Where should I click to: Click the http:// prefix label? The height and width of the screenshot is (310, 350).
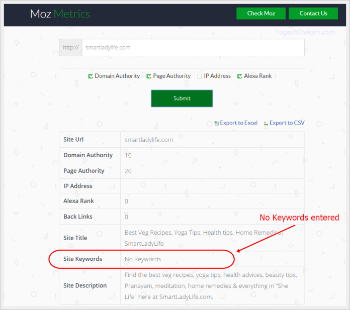pyautogui.click(x=71, y=48)
